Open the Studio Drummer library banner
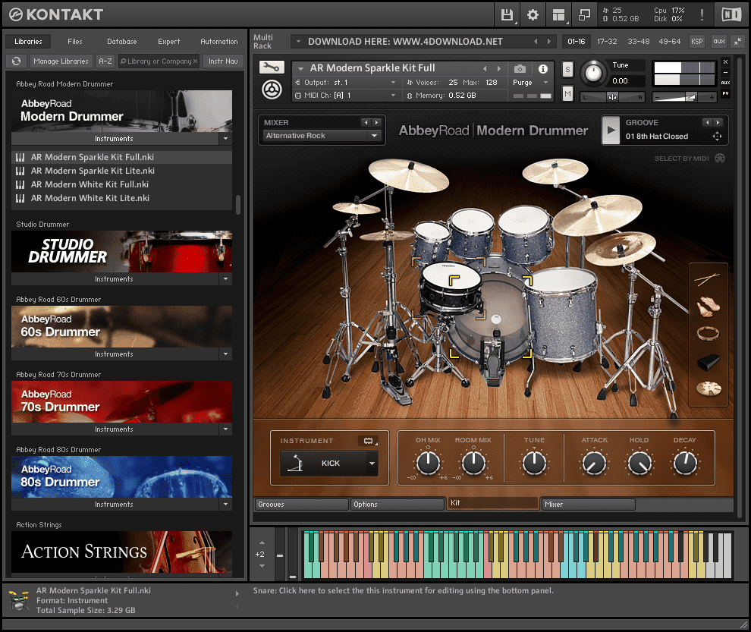The image size is (751, 632). [121, 252]
